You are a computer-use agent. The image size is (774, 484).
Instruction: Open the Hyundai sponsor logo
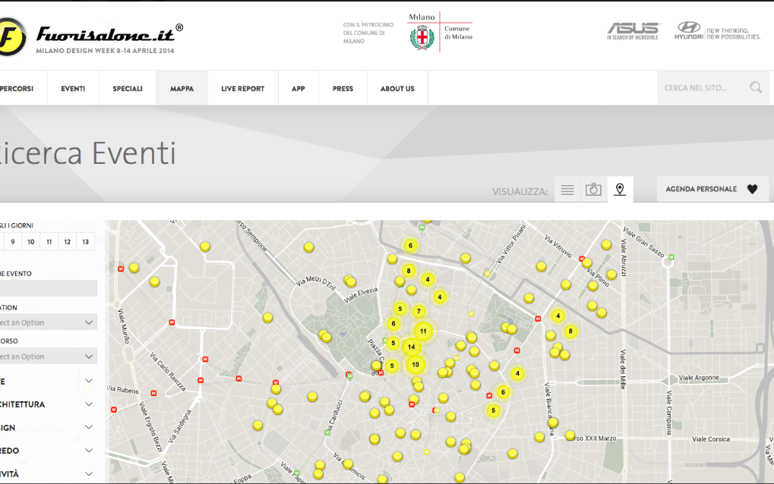pyautogui.click(x=716, y=31)
